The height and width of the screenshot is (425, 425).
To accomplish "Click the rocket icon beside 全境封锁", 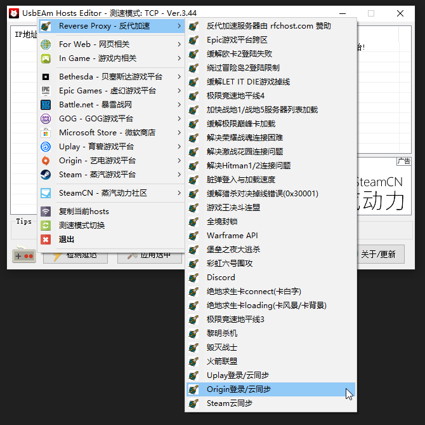I will [x=193, y=222].
